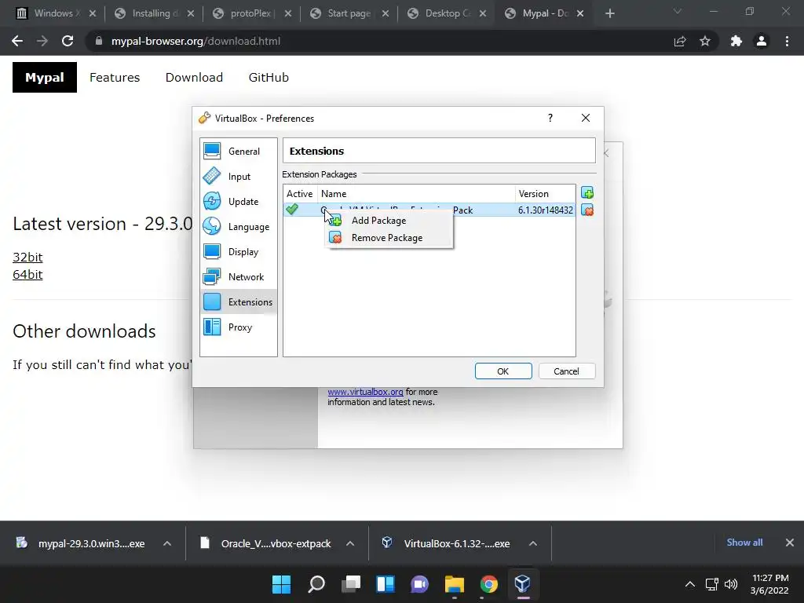Open the Features page in Mypal navigation
Image resolution: width=804 pixels, height=603 pixels.
click(x=115, y=78)
